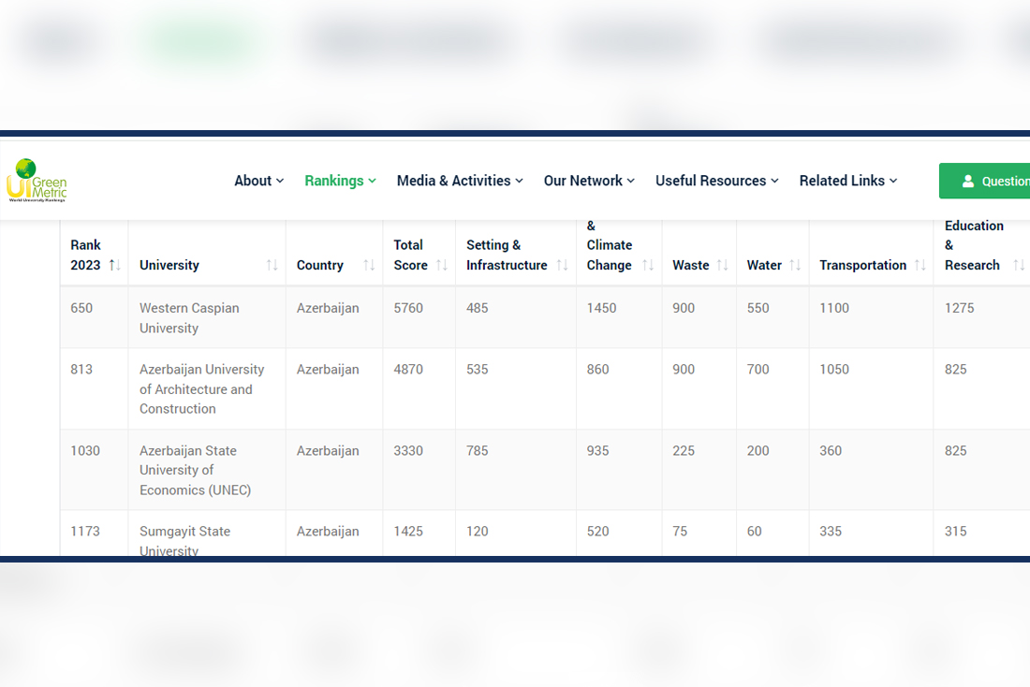Click the Waste column sort arrows
This screenshot has height=687, width=1030.
(722, 266)
